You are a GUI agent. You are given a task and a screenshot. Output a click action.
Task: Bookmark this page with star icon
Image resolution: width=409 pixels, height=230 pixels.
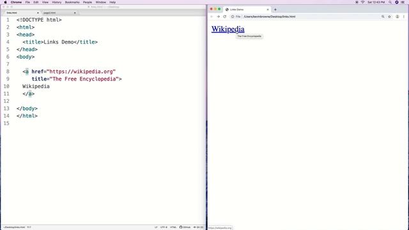[x=389, y=17]
